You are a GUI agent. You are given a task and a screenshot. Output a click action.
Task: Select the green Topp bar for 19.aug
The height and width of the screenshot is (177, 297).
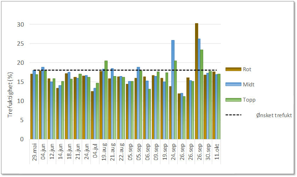point(106,100)
